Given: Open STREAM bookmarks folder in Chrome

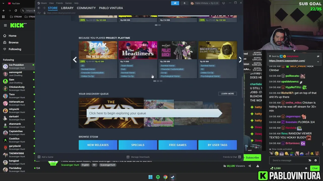Looking at the screenshot, I should (x=16, y=17).
